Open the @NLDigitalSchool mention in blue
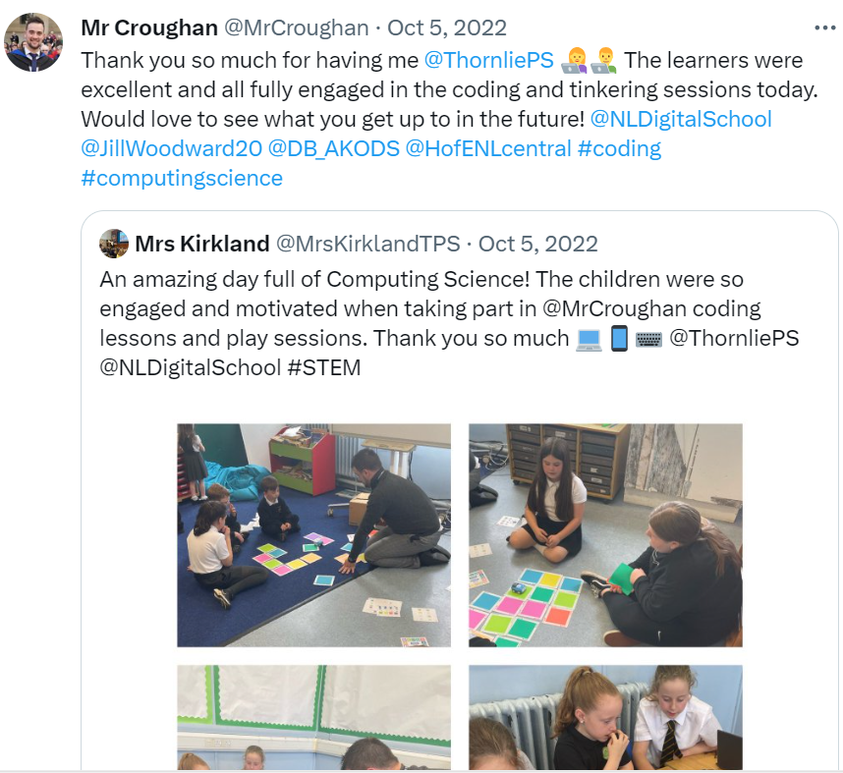Image resolution: width=843 pixels, height=773 pixels. (681, 119)
